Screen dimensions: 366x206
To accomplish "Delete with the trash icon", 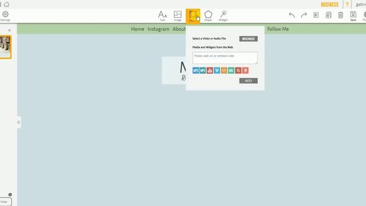I will click(341, 15).
